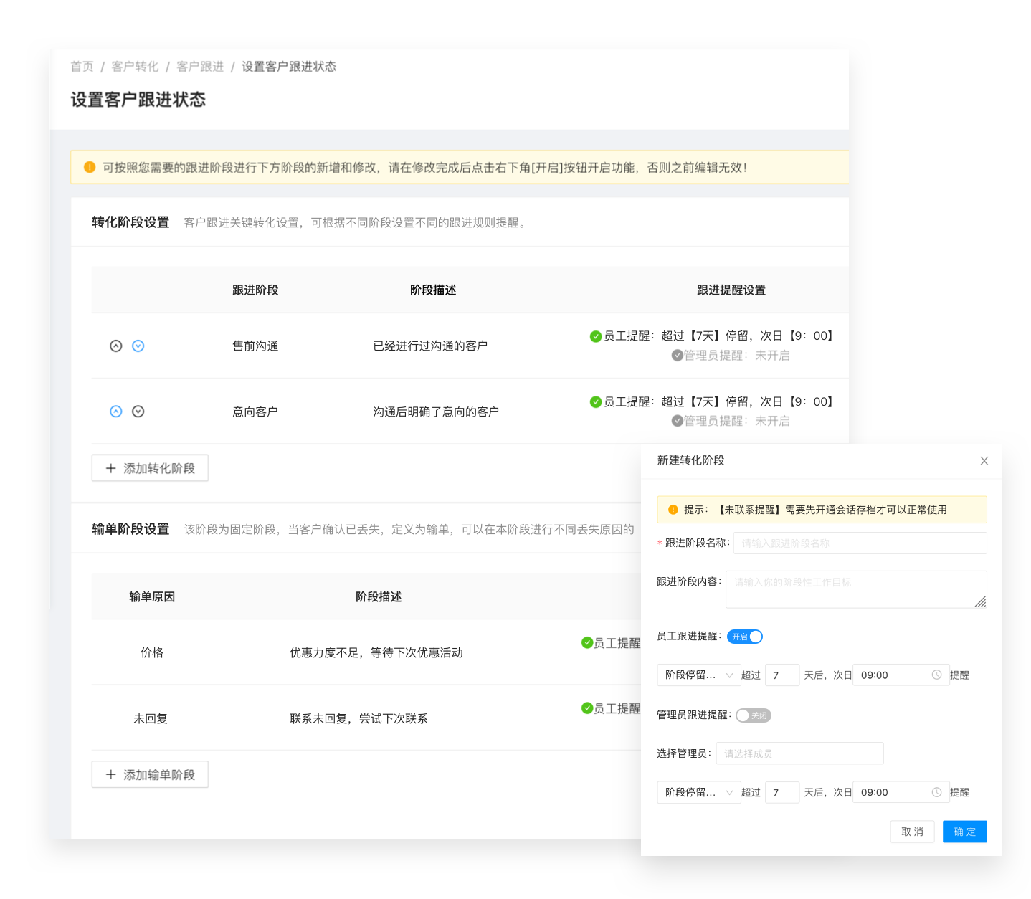Go to 客户跟进 breadcrumb

pos(200,67)
